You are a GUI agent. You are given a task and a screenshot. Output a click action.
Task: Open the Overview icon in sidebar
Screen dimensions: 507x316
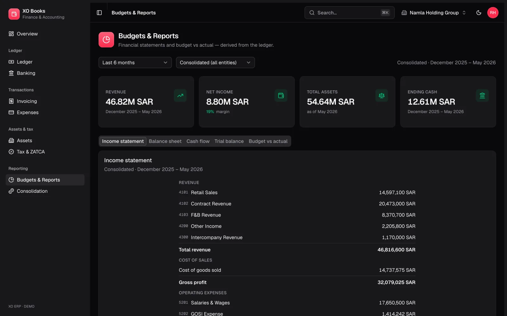(11, 34)
